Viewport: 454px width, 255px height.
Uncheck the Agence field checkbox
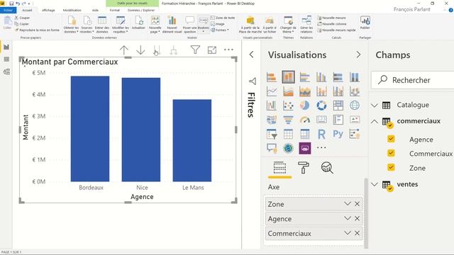tap(391, 139)
